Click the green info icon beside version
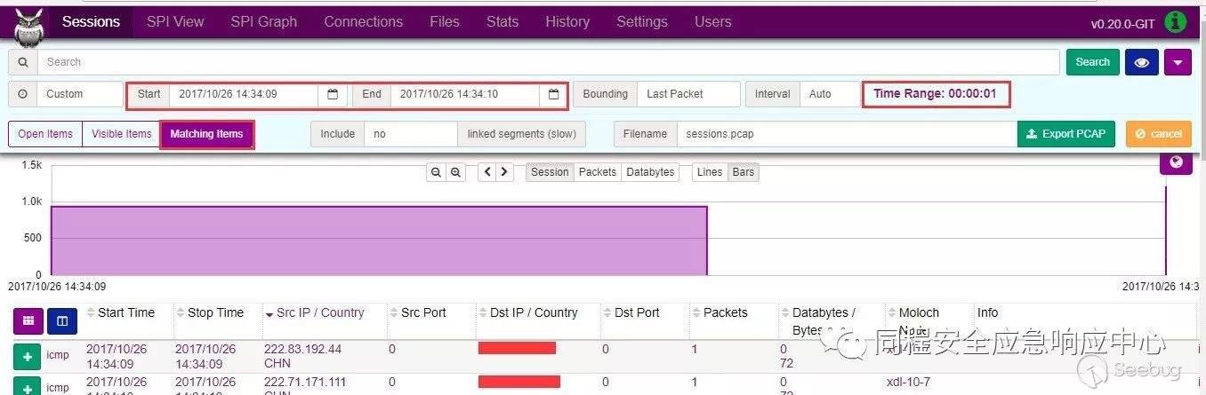 point(1176,22)
